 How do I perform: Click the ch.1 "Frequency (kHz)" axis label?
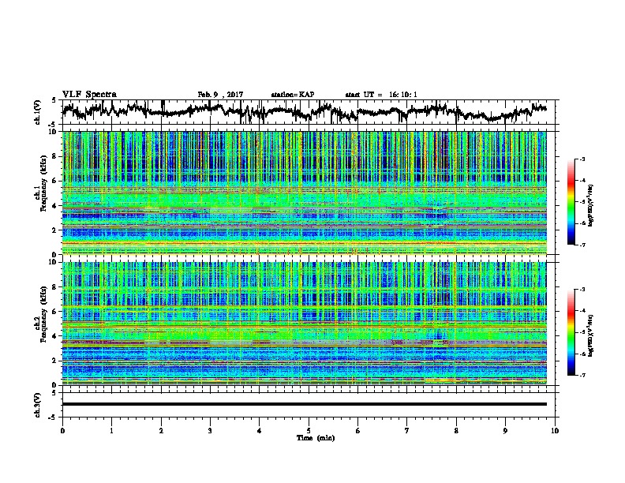coord(43,184)
